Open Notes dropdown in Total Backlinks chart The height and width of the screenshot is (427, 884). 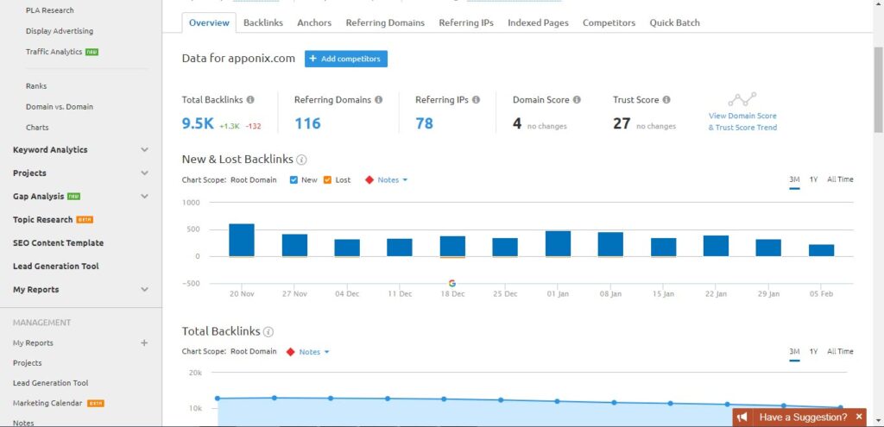[314, 352]
